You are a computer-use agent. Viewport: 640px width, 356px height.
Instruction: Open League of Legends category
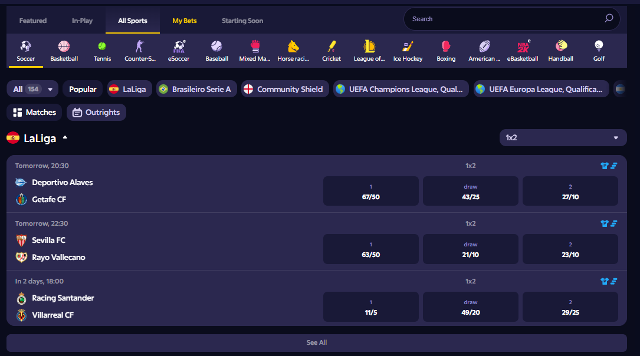pyautogui.click(x=369, y=46)
